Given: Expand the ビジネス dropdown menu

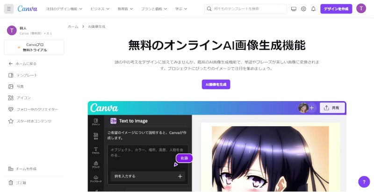Looking at the screenshot, I should click(100, 9).
